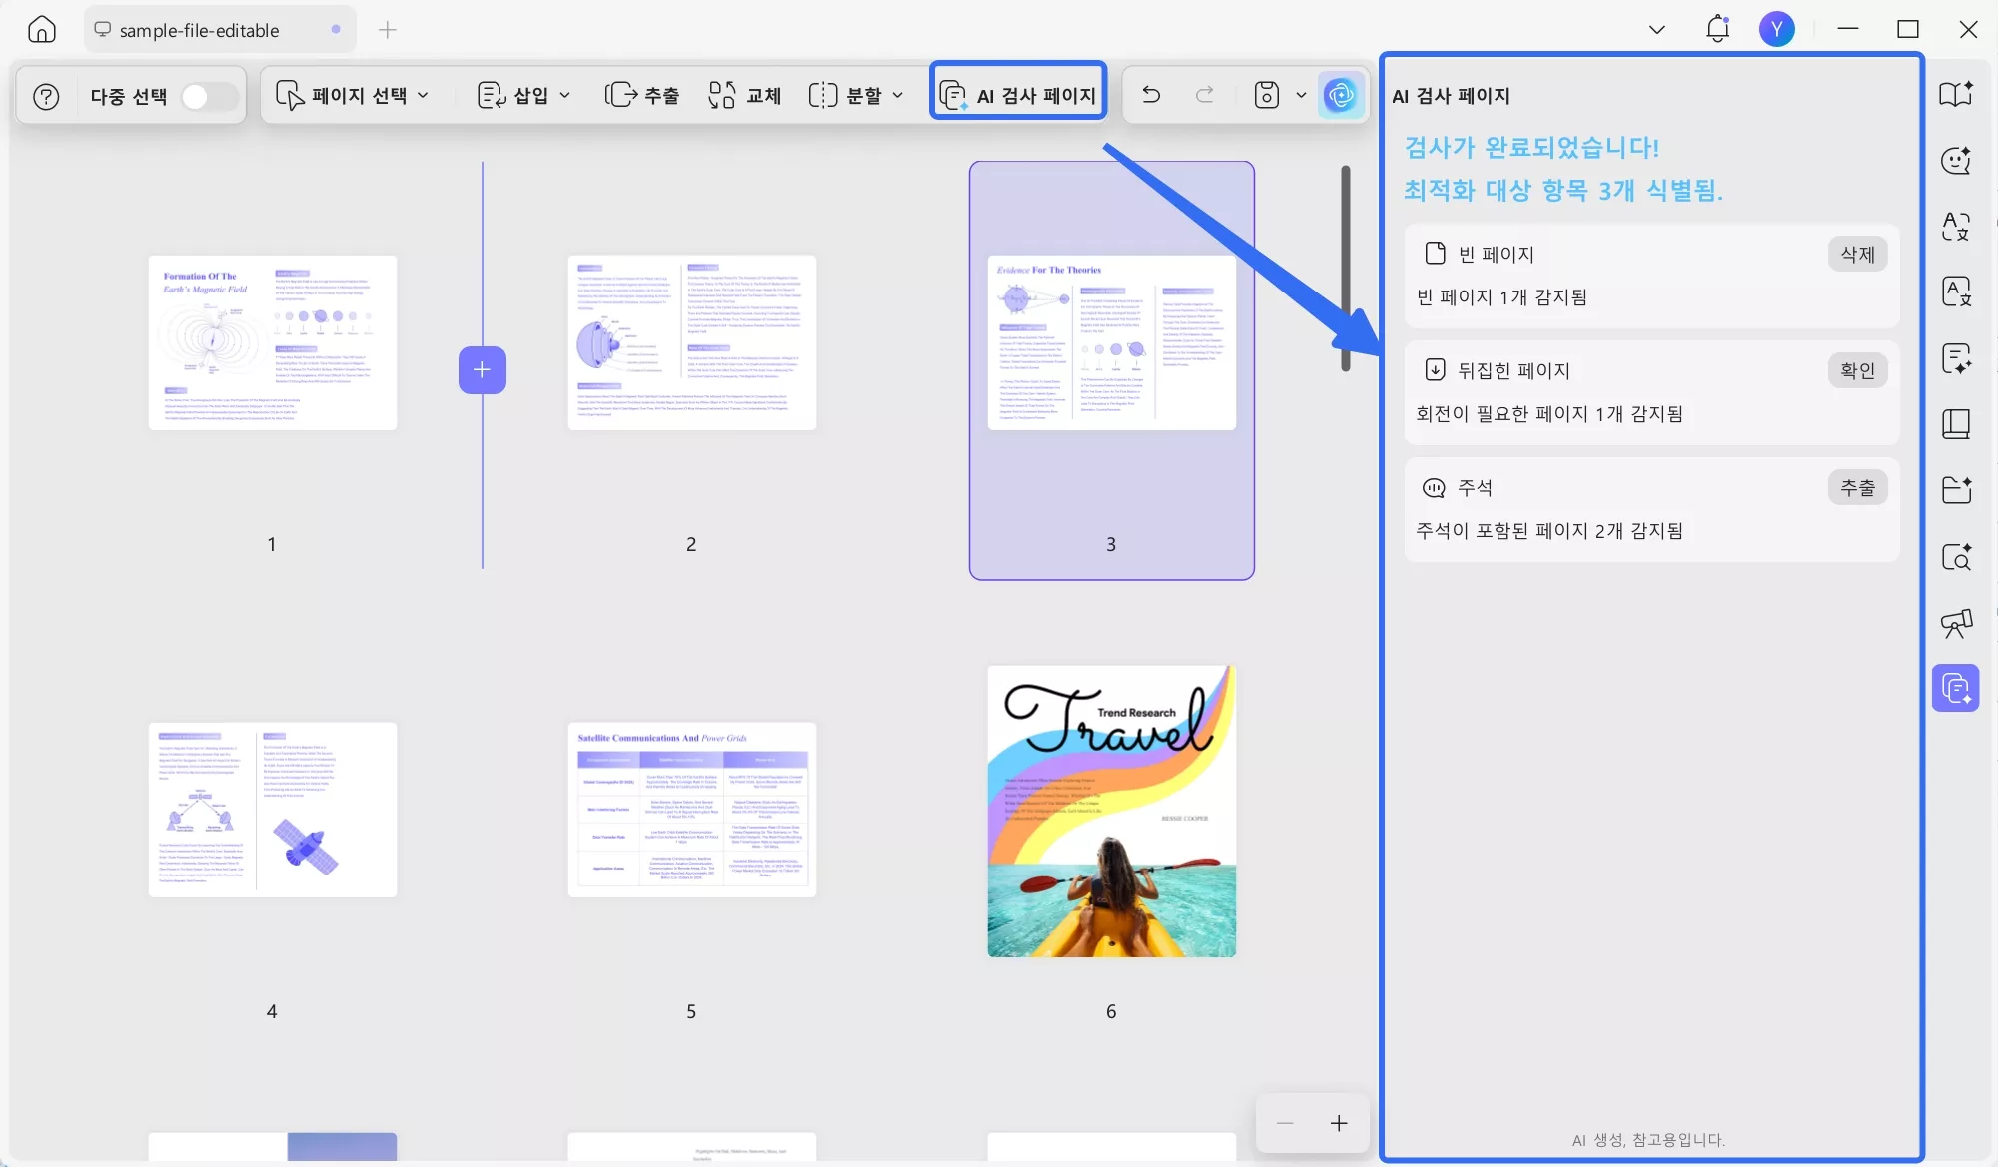Image resolution: width=1998 pixels, height=1167 pixels.
Task: Click 확인 for the rotated page
Action: (1857, 369)
